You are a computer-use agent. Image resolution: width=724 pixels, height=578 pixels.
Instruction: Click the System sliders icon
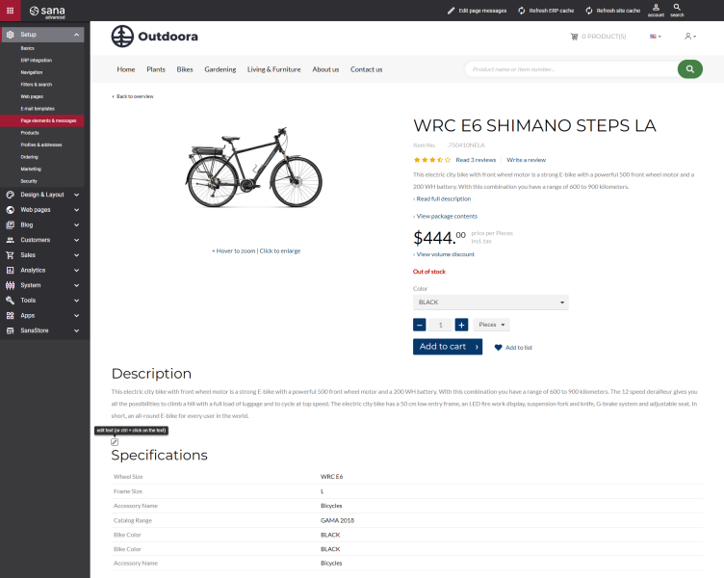click(x=11, y=285)
